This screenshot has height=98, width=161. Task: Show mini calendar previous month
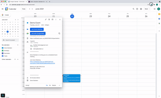point(15,20)
